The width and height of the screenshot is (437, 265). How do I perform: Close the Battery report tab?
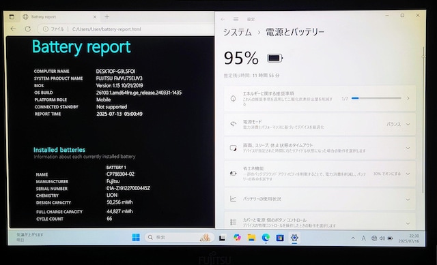coord(95,17)
